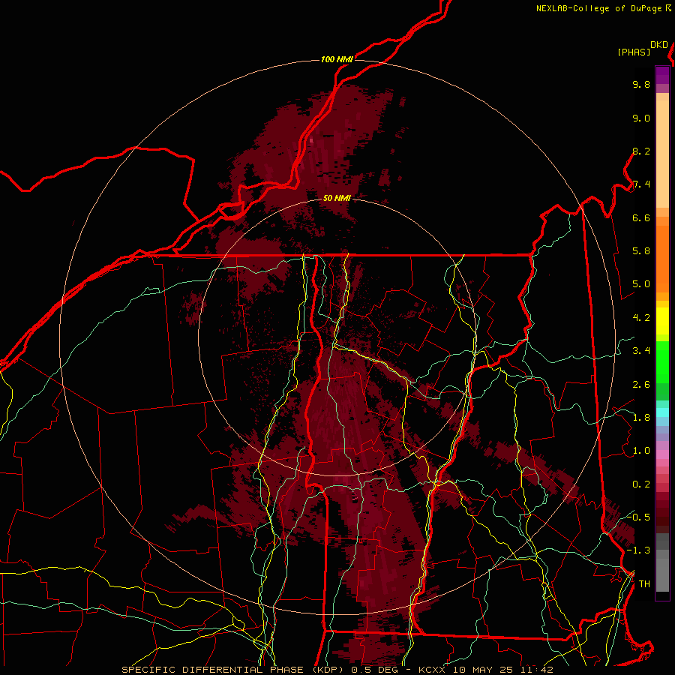Click the [PHAS] legend unit label
675x675 pixels.
[x=634, y=52]
